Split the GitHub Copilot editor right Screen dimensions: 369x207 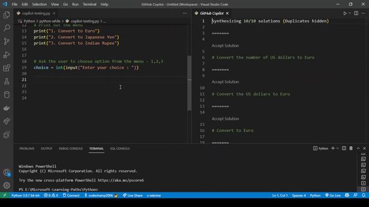(356, 13)
